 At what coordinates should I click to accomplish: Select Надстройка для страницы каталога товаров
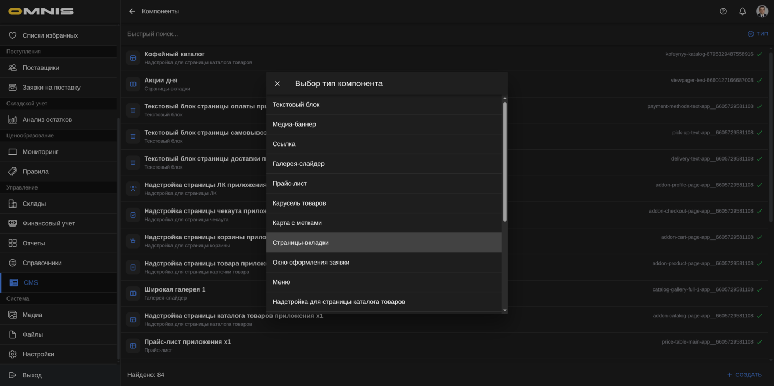click(384, 302)
